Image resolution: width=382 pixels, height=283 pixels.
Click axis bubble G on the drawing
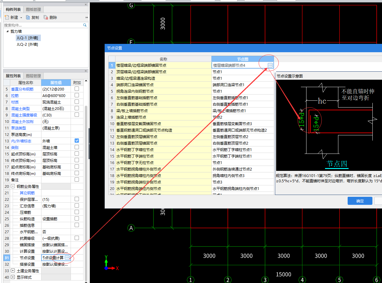131,5
